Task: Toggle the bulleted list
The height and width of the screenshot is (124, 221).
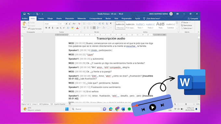Action: coord(84,24)
